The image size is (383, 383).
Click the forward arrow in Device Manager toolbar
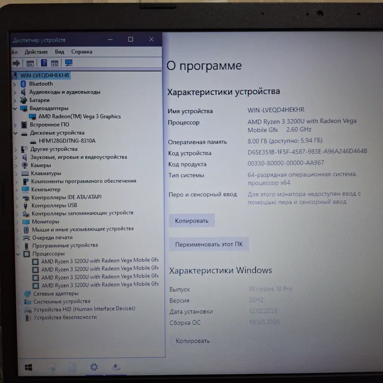point(16,63)
